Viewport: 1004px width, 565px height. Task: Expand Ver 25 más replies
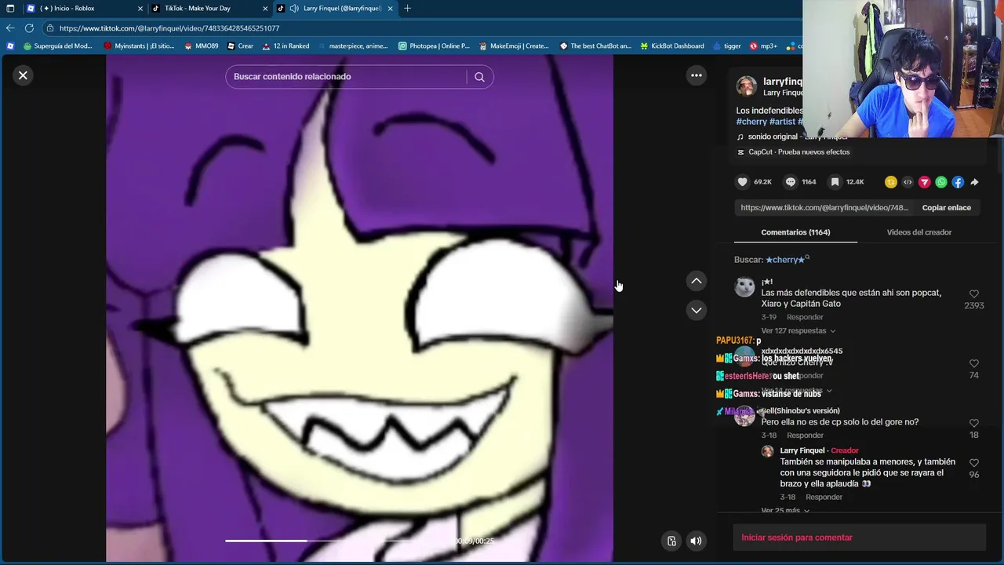click(785, 511)
